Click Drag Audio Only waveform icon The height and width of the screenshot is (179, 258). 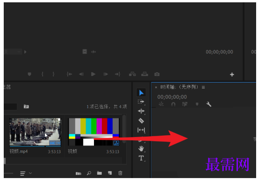pos(93,52)
